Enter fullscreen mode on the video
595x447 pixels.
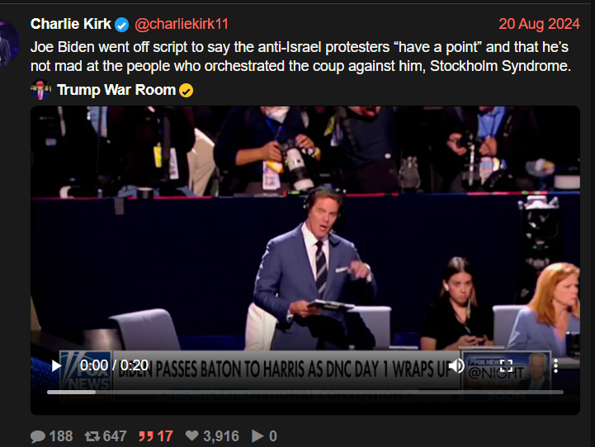[x=506, y=366]
